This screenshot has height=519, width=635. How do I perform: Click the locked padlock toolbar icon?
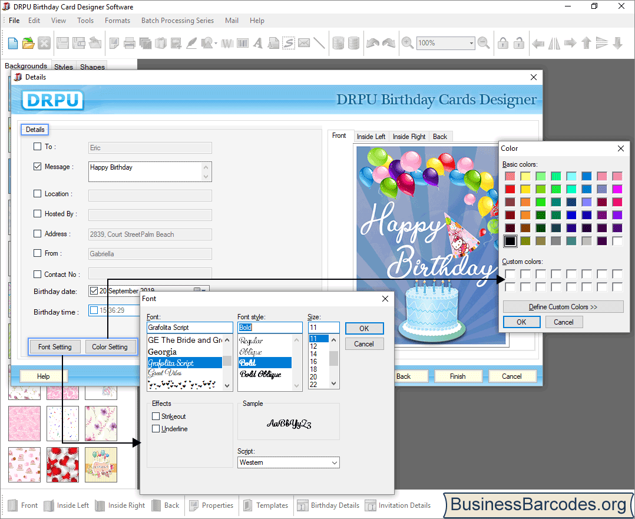(503, 43)
